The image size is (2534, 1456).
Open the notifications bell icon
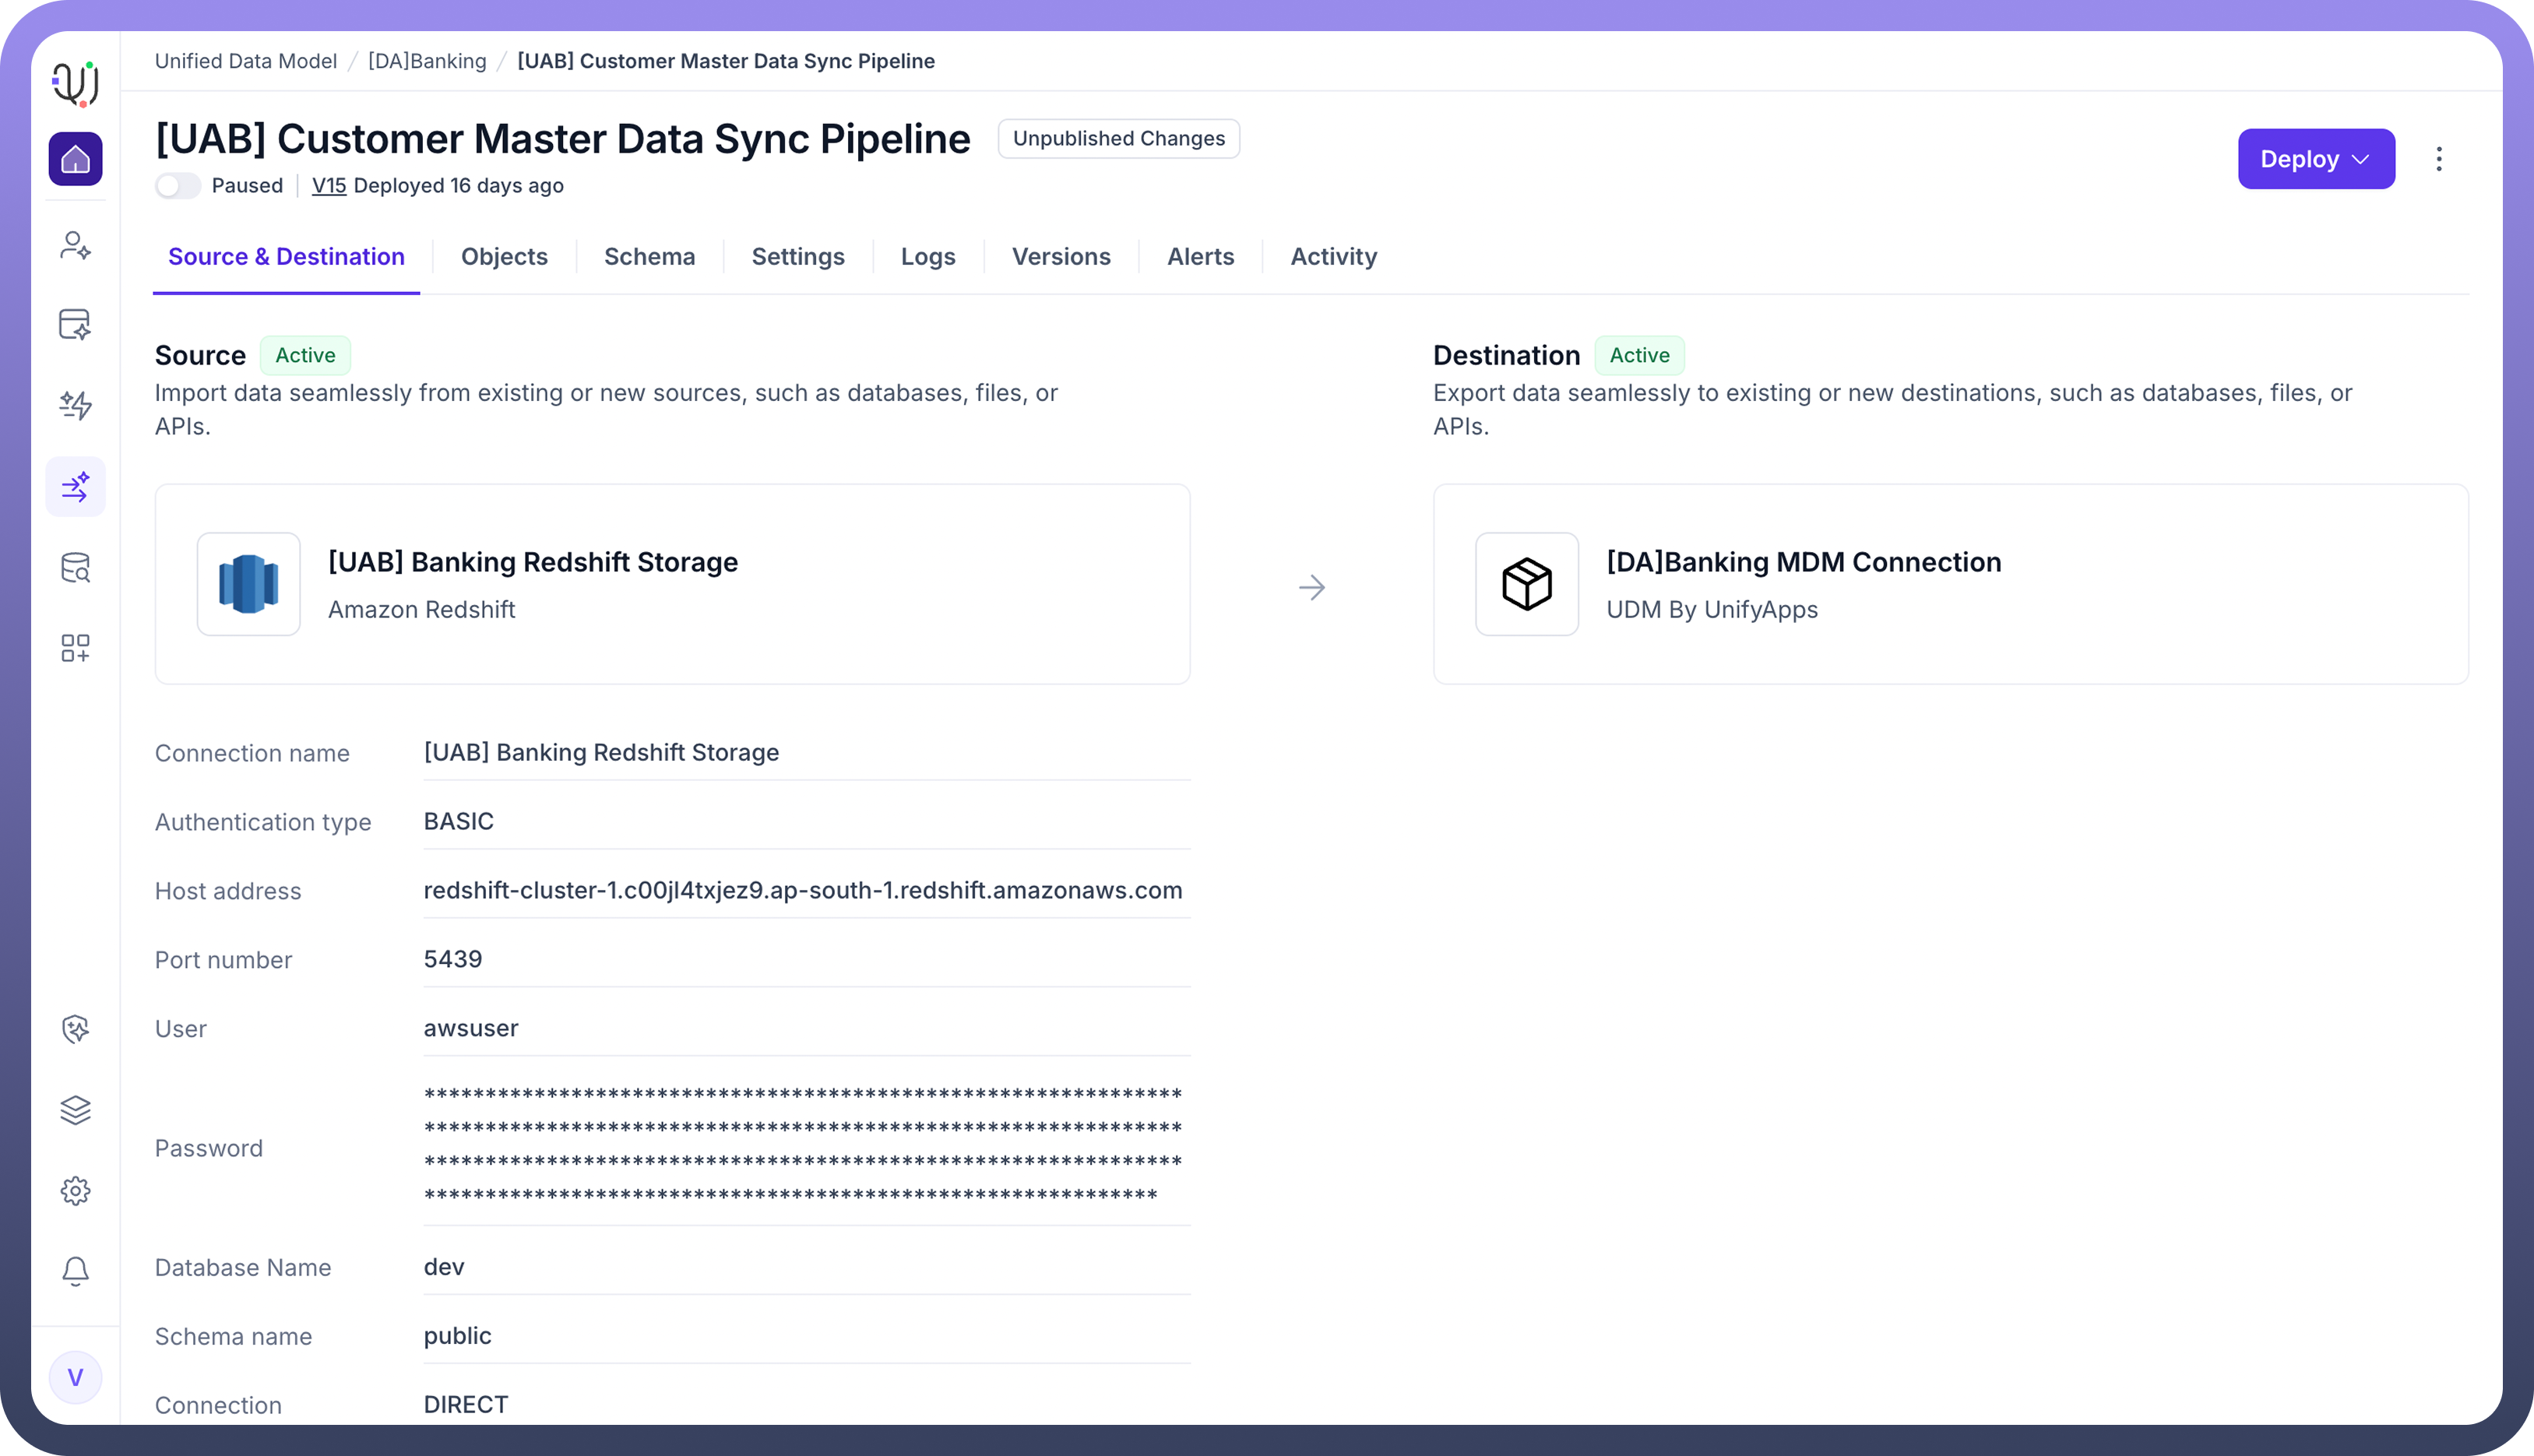(x=75, y=1271)
